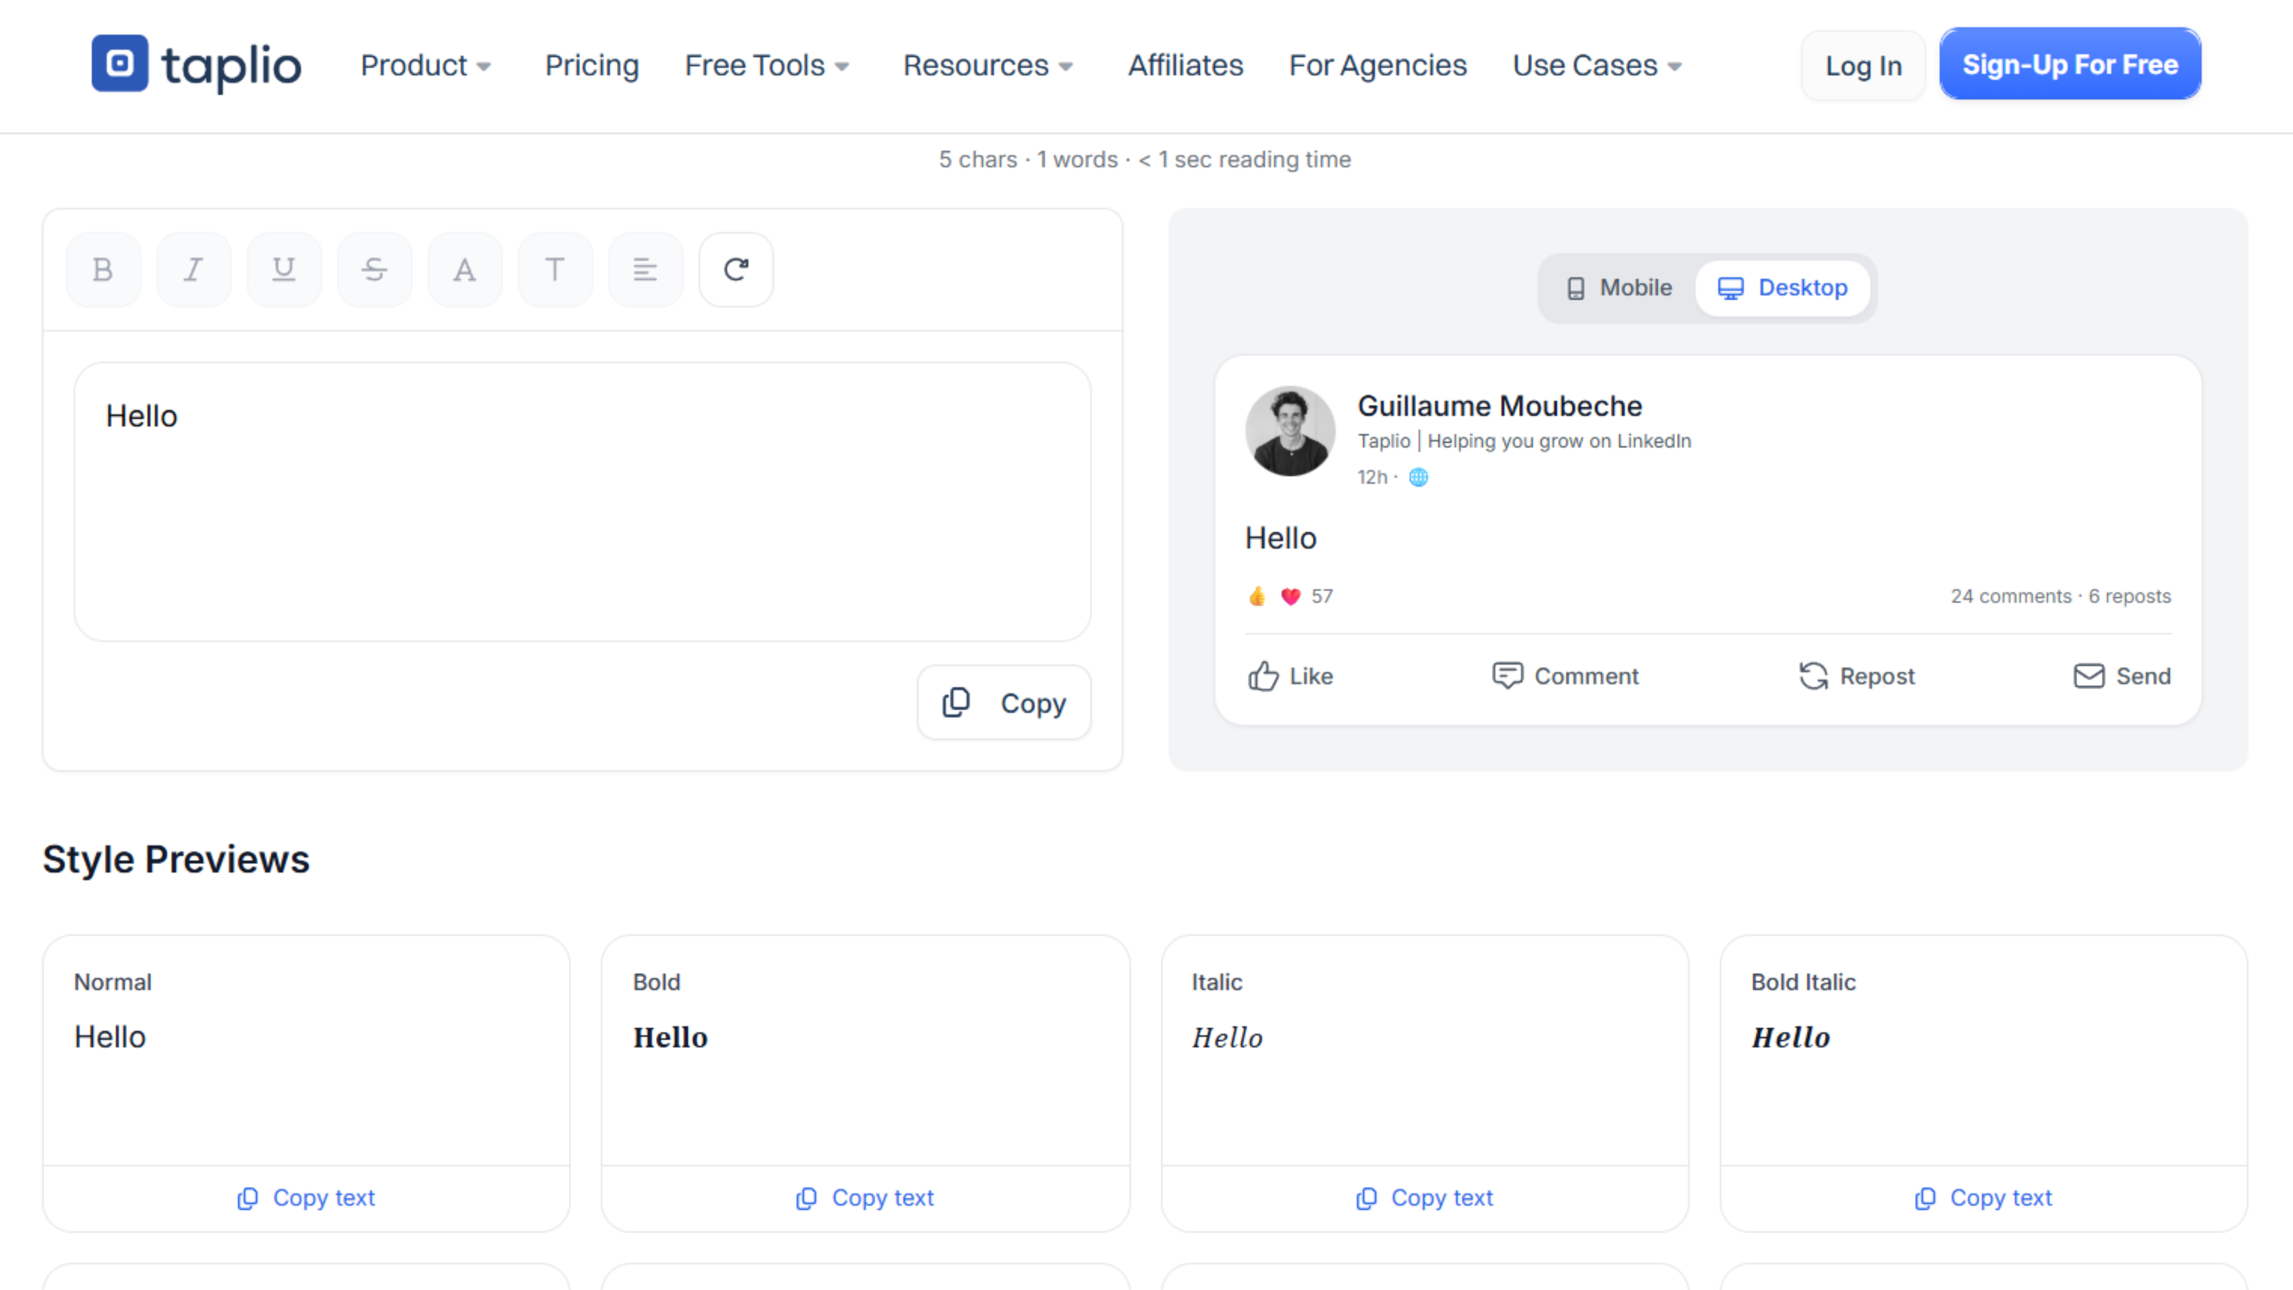Click the text alignment lines icon
Image resolution: width=2293 pixels, height=1290 pixels.
645,269
